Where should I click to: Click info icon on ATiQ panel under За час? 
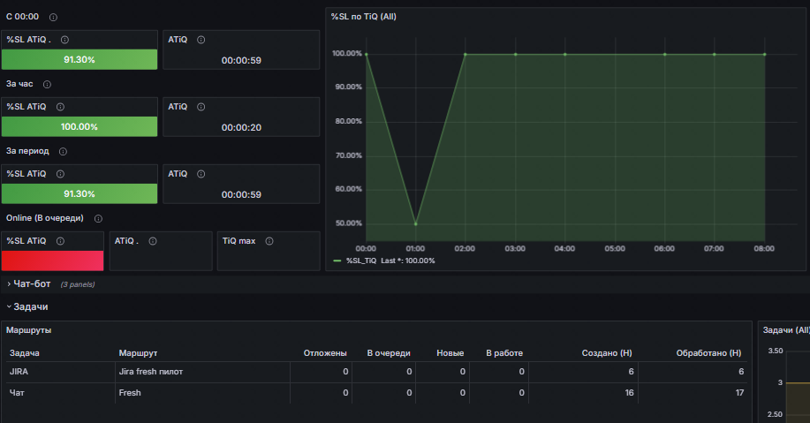click(x=201, y=107)
